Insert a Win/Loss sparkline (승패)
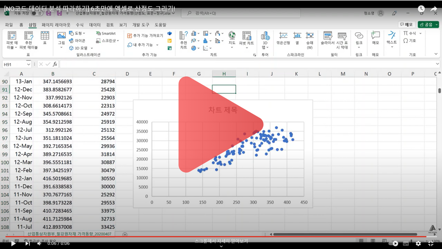Screen dimensions: 442x249 310,40
